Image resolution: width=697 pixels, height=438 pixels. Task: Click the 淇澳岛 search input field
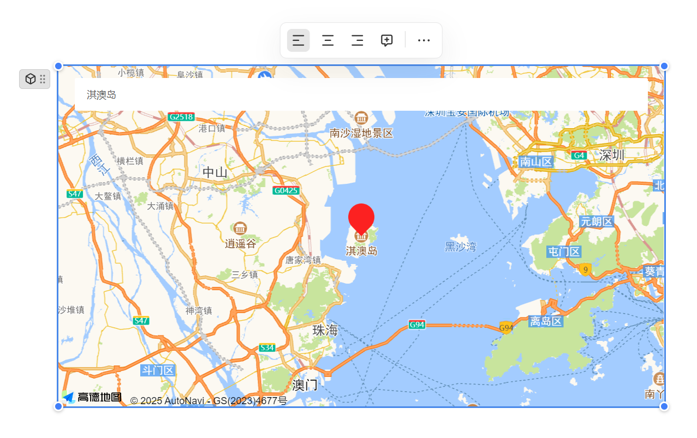(x=361, y=94)
